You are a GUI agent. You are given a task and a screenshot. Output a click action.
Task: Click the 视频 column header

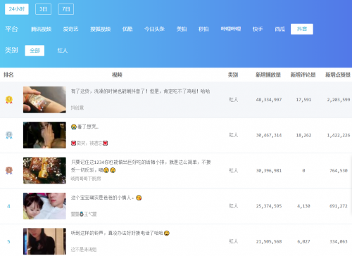pyautogui.click(x=117, y=75)
